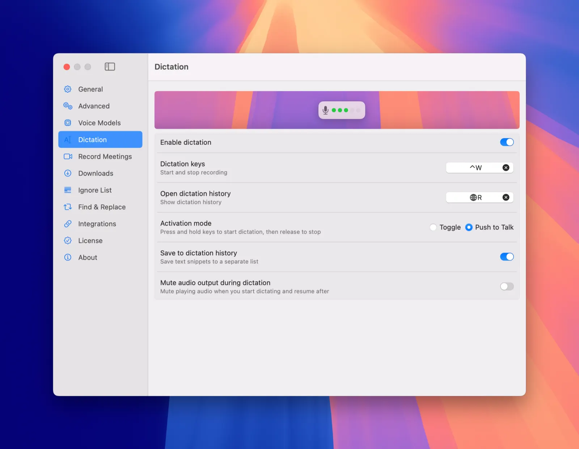Image resolution: width=579 pixels, height=449 pixels.
Task: Clear the Open dictation history shortcut
Action: point(506,197)
